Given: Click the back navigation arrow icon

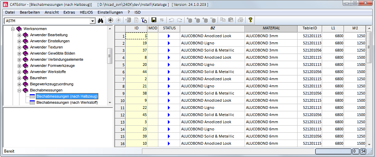Looking at the screenshot, I should (111, 20).
